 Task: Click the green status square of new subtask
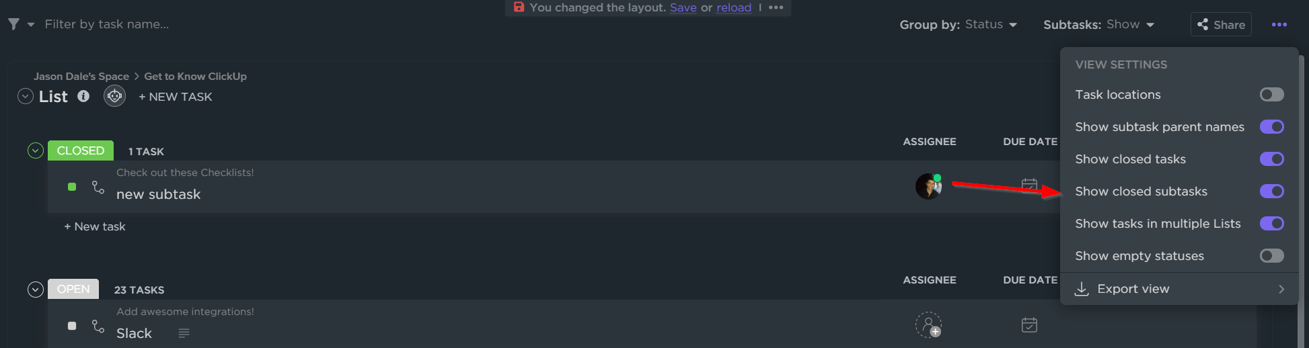[x=72, y=187]
